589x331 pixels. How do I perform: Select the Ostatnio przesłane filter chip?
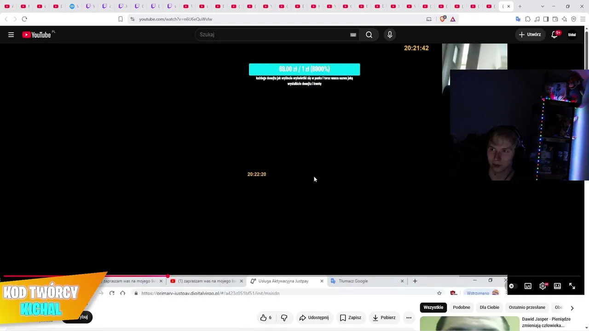(527, 308)
